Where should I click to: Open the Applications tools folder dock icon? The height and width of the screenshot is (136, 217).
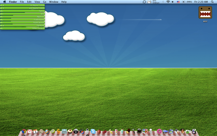pyautogui.click(x=171, y=131)
